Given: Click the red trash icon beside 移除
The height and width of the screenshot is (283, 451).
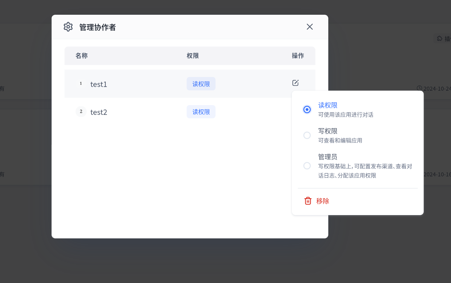Looking at the screenshot, I should [x=308, y=201].
